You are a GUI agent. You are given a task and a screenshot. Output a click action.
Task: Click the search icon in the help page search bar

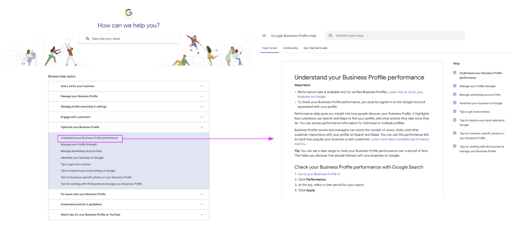click(x=331, y=36)
